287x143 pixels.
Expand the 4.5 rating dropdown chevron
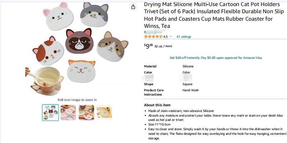(171, 37)
